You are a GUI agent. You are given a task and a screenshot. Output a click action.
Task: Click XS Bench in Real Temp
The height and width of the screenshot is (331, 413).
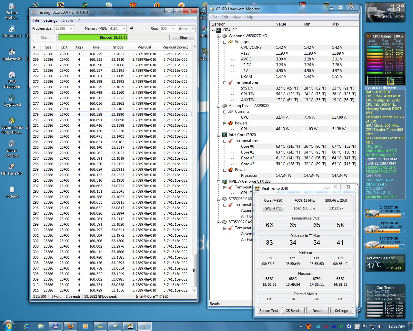[x=293, y=311]
